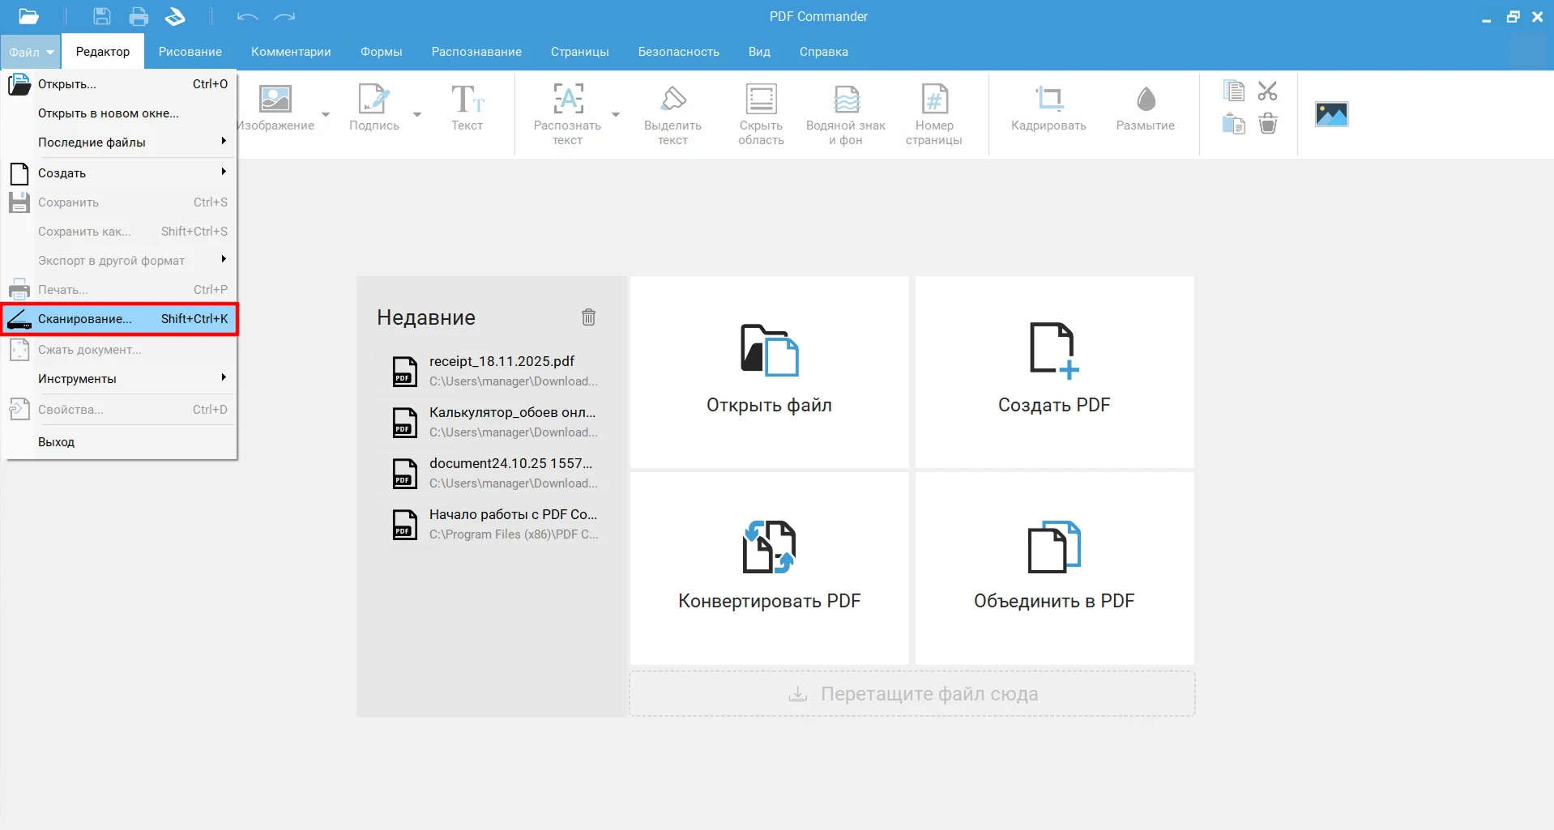Switch to the Страницы tab
The width and height of the screenshot is (1554, 830).
(x=579, y=52)
